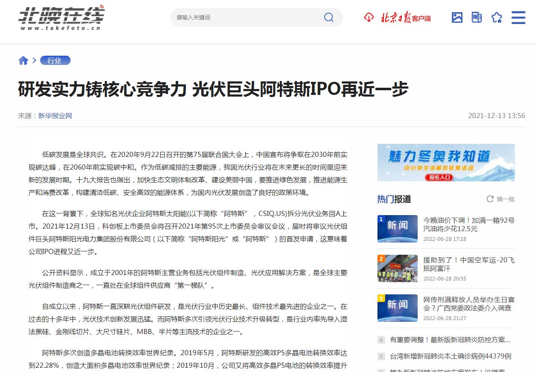Click the red cloud download icon
Image resolution: width=536 pixels, height=372 pixels.
(x=369, y=17)
